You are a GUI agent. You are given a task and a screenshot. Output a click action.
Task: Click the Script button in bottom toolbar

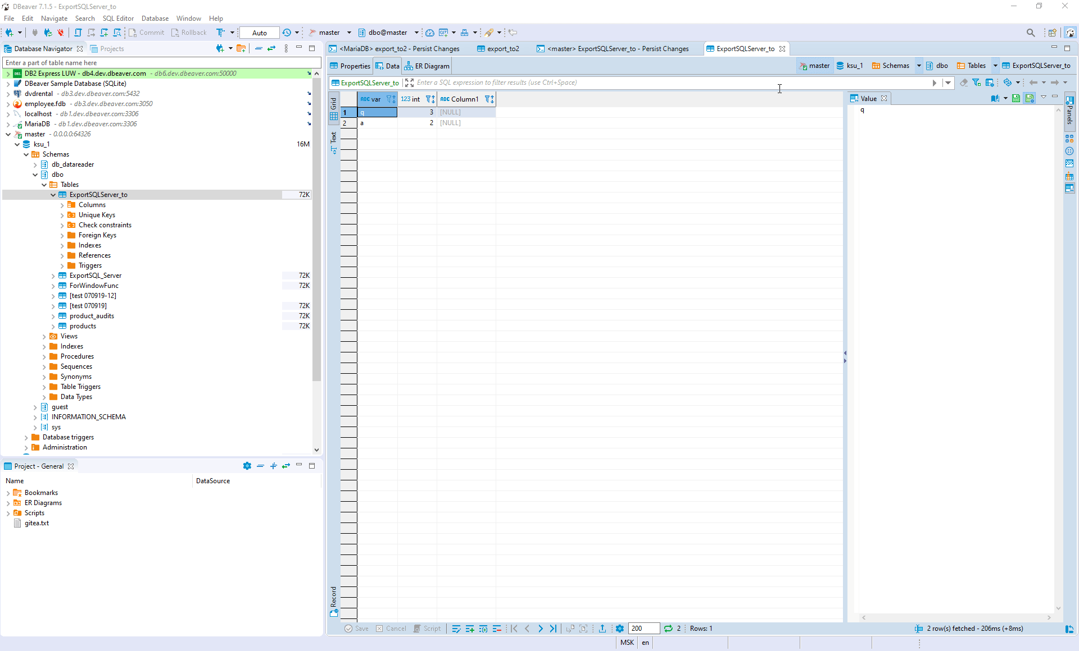coord(427,628)
